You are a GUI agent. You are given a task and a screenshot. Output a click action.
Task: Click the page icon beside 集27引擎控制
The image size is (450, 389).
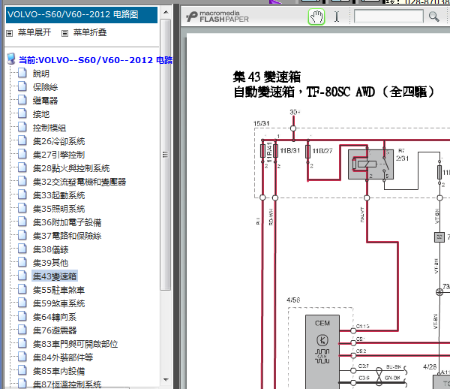22,154
